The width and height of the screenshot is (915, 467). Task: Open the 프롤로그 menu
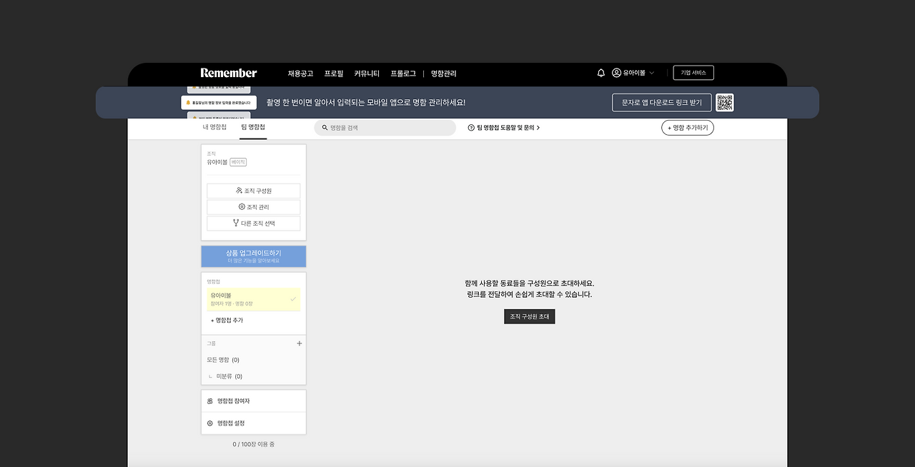click(x=403, y=74)
